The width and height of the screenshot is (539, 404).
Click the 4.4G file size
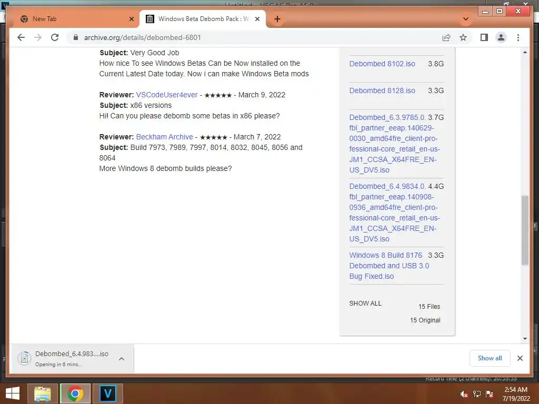coord(436,187)
